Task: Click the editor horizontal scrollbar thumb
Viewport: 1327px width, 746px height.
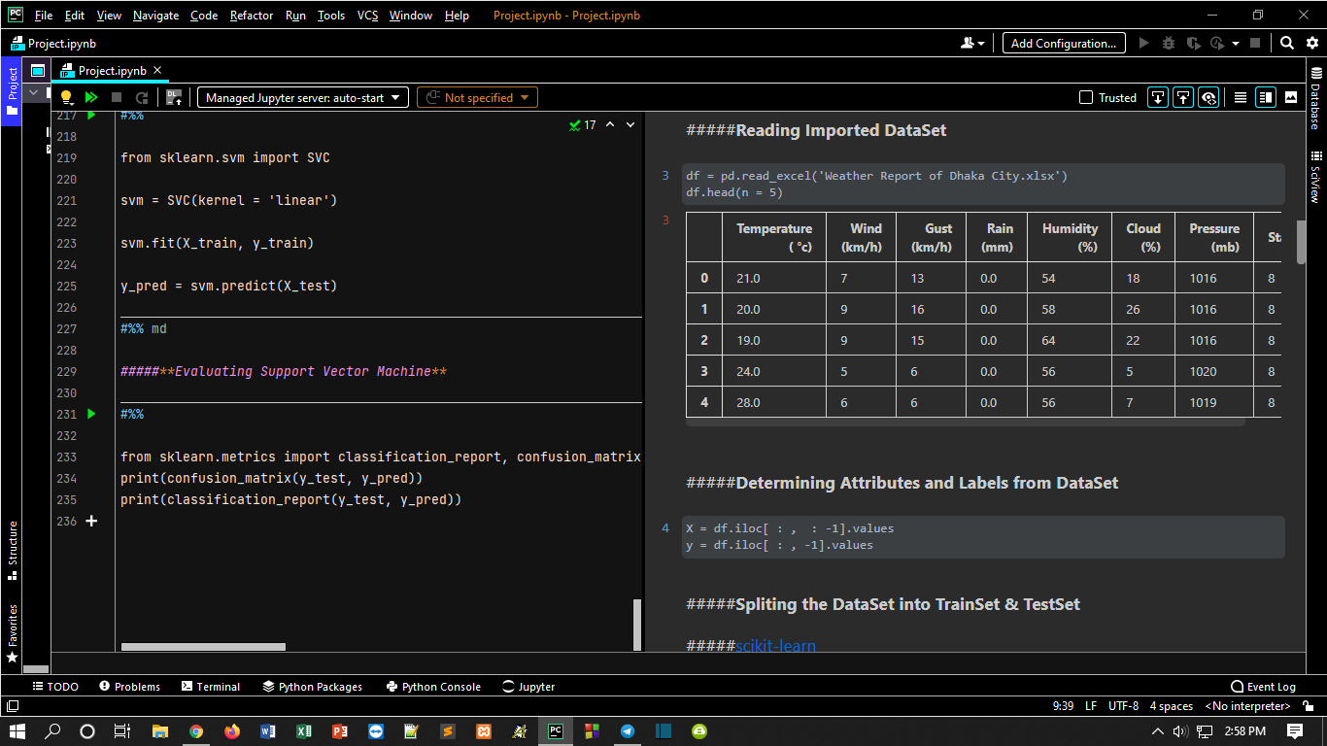Action: pyautogui.click(x=203, y=647)
